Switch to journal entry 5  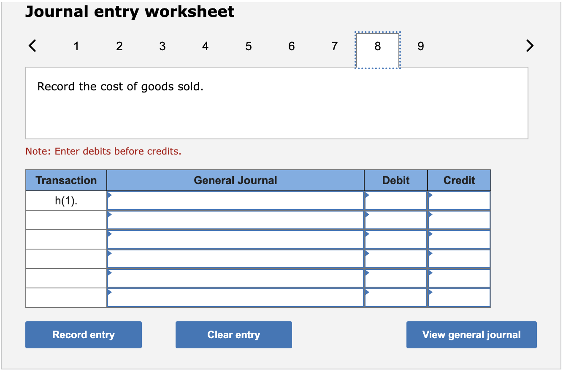click(x=249, y=46)
